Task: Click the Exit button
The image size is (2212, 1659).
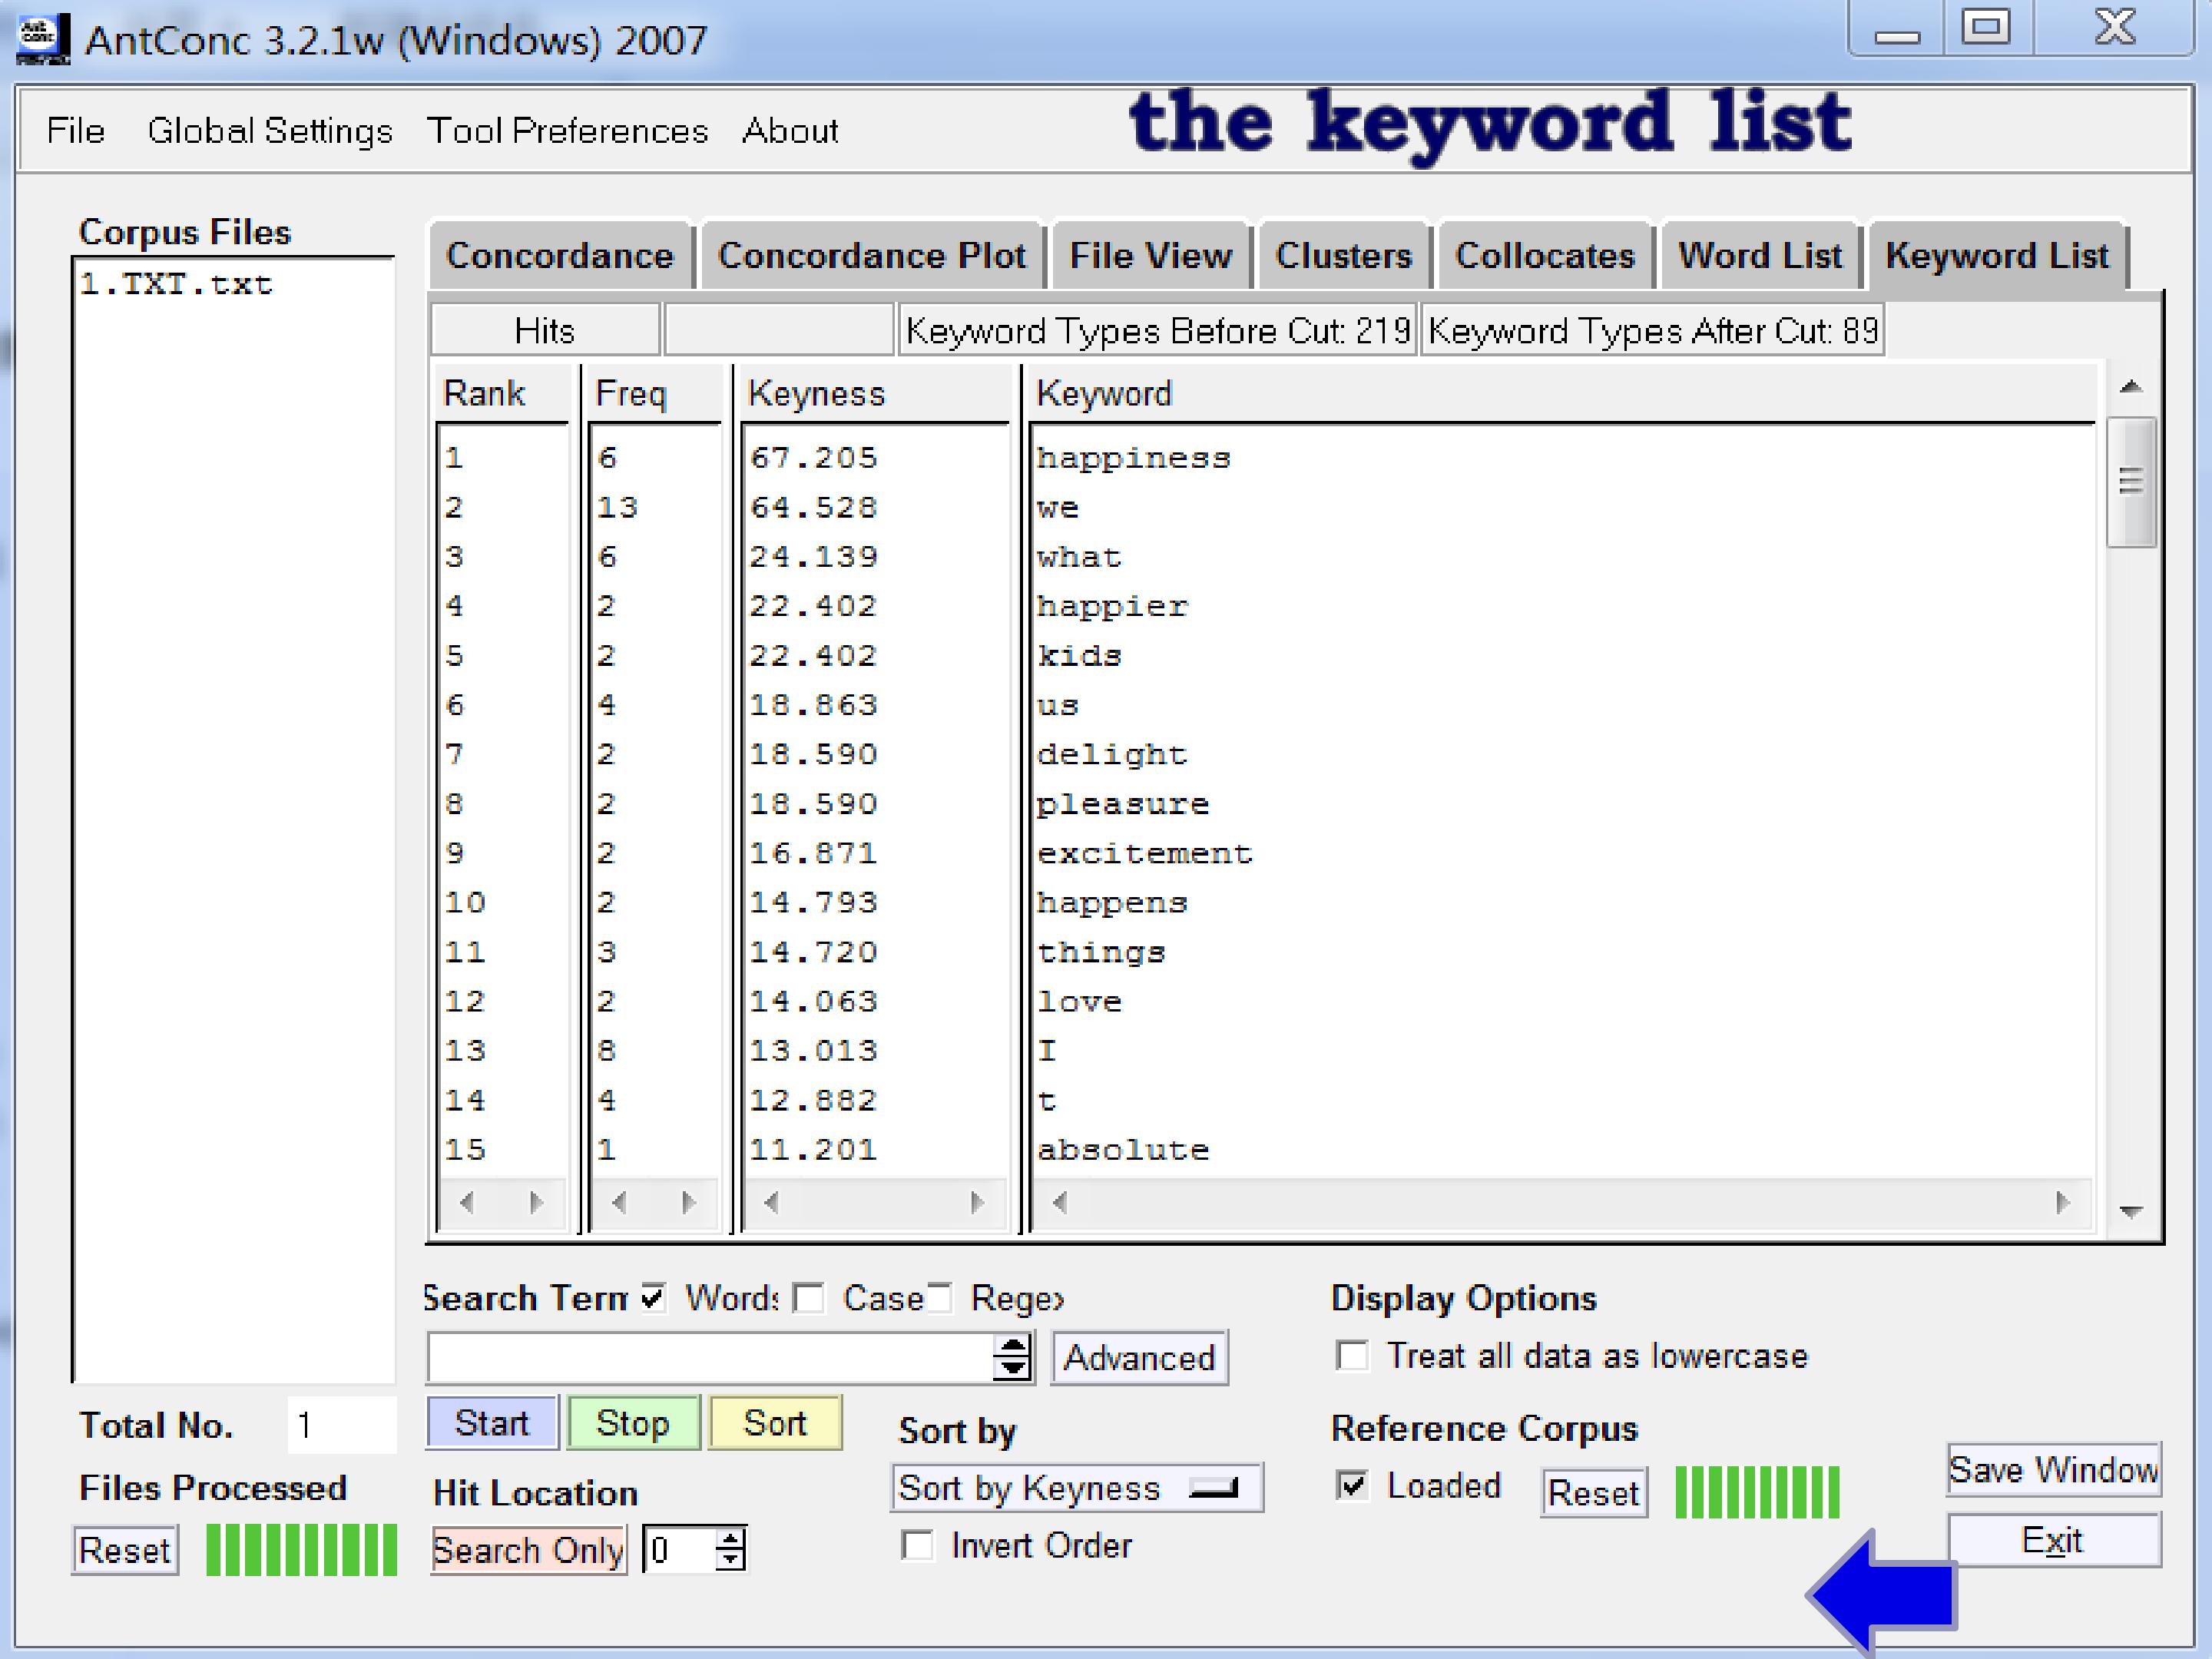Action: [x=2053, y=1539]
